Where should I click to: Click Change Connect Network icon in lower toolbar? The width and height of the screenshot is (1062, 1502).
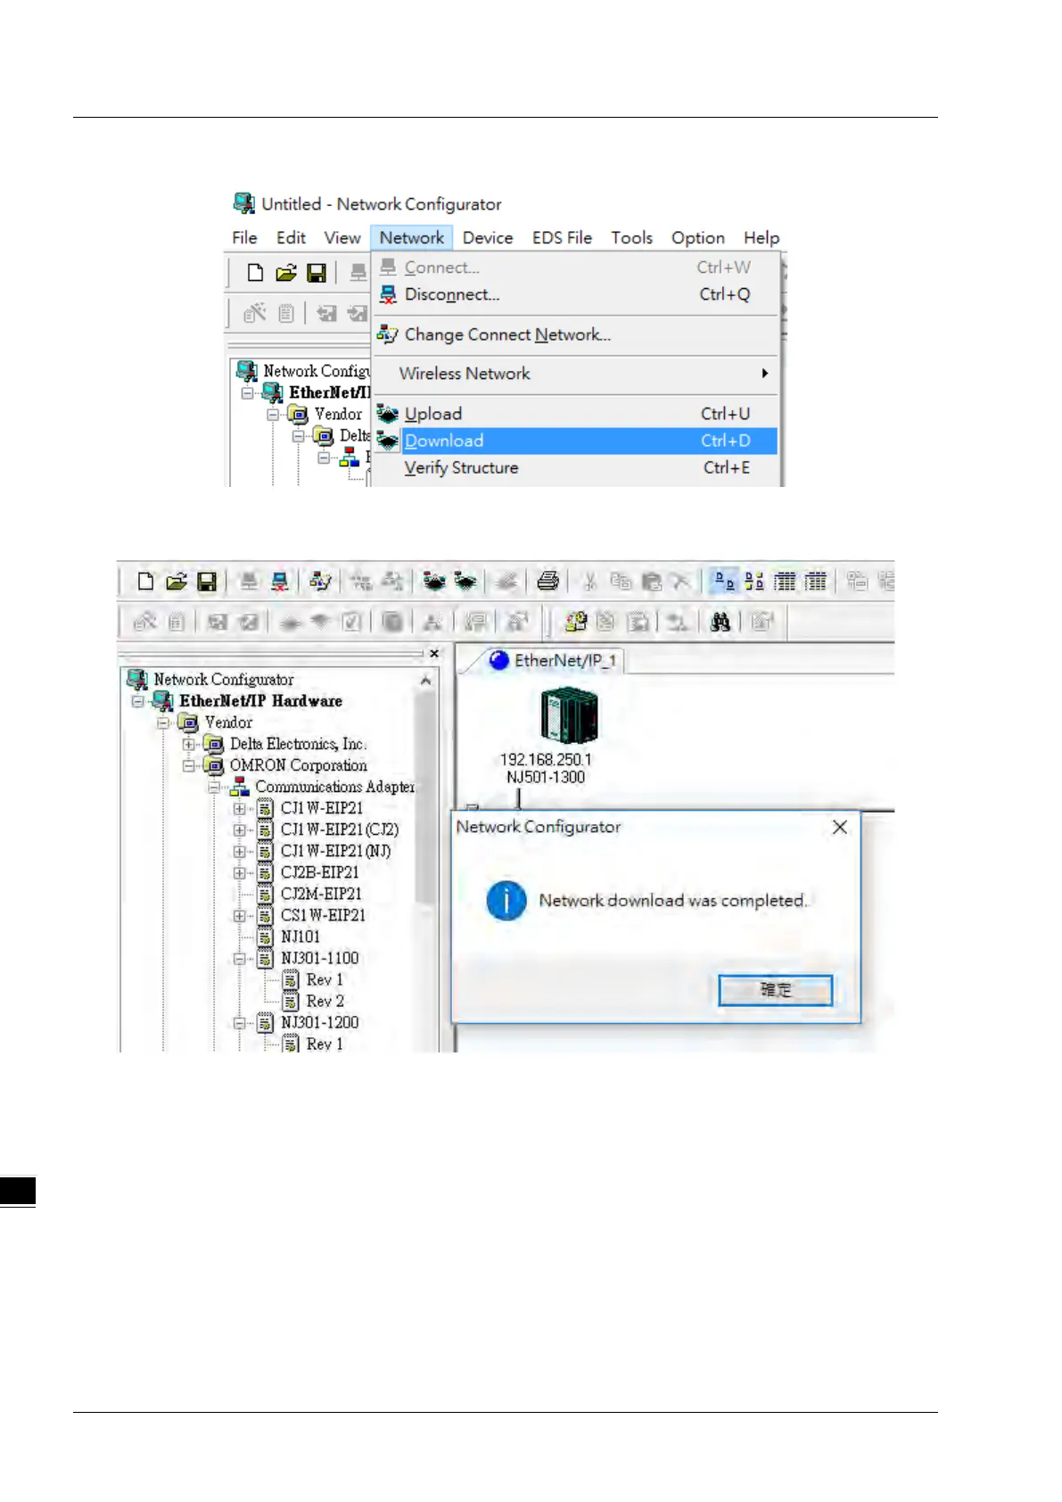click(320, 582)
